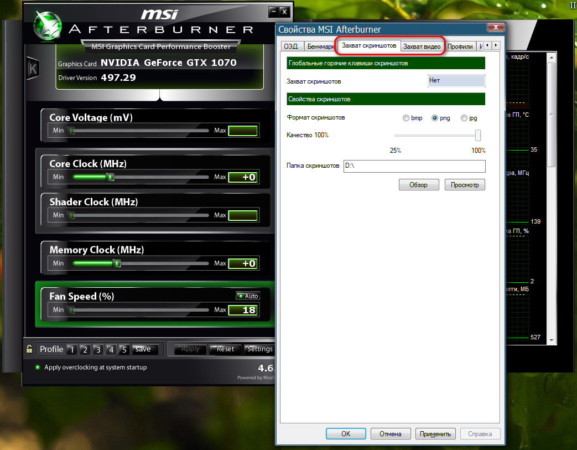Click the monitoring graph scrollbar thumb

click(x=551, y=115)
